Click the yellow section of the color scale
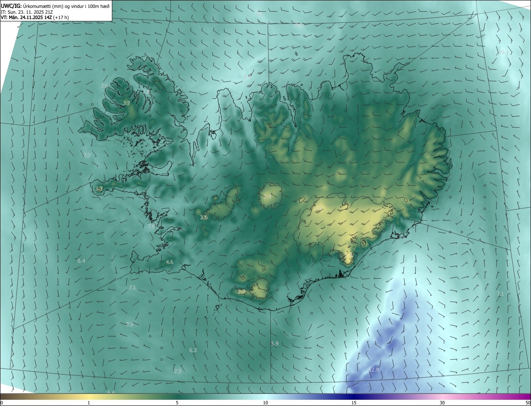 (x=89, y=397)
